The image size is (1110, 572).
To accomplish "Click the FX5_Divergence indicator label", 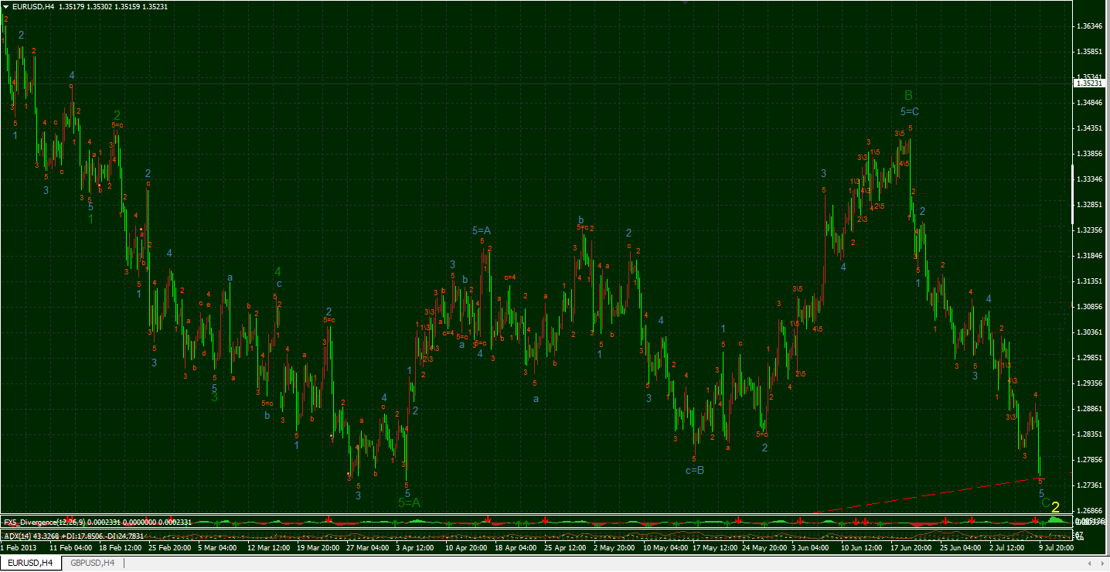I will (x=97, y=523).
